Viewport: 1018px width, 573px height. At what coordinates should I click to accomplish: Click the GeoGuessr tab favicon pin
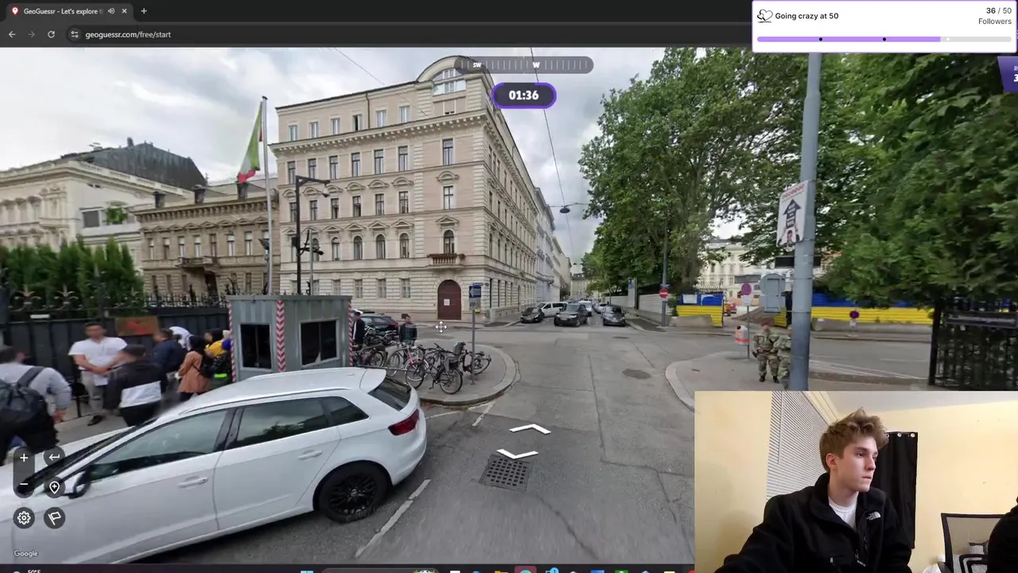click(x=15, y=11)
